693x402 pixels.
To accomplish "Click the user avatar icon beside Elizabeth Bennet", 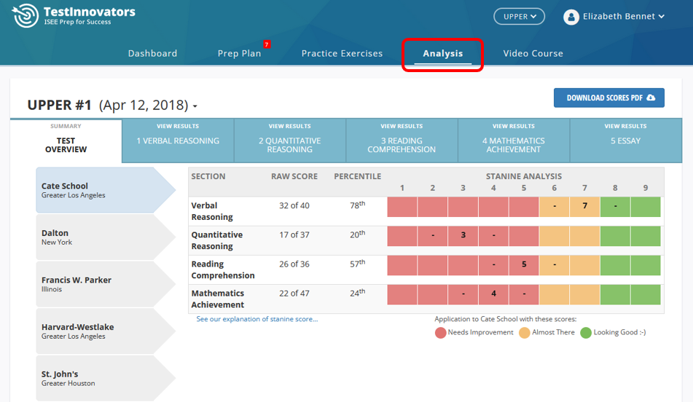I will (x=571, y=17).
